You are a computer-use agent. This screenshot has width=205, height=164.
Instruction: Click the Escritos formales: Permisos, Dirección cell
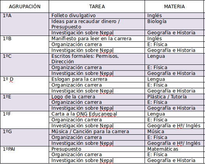click(97, 59)
